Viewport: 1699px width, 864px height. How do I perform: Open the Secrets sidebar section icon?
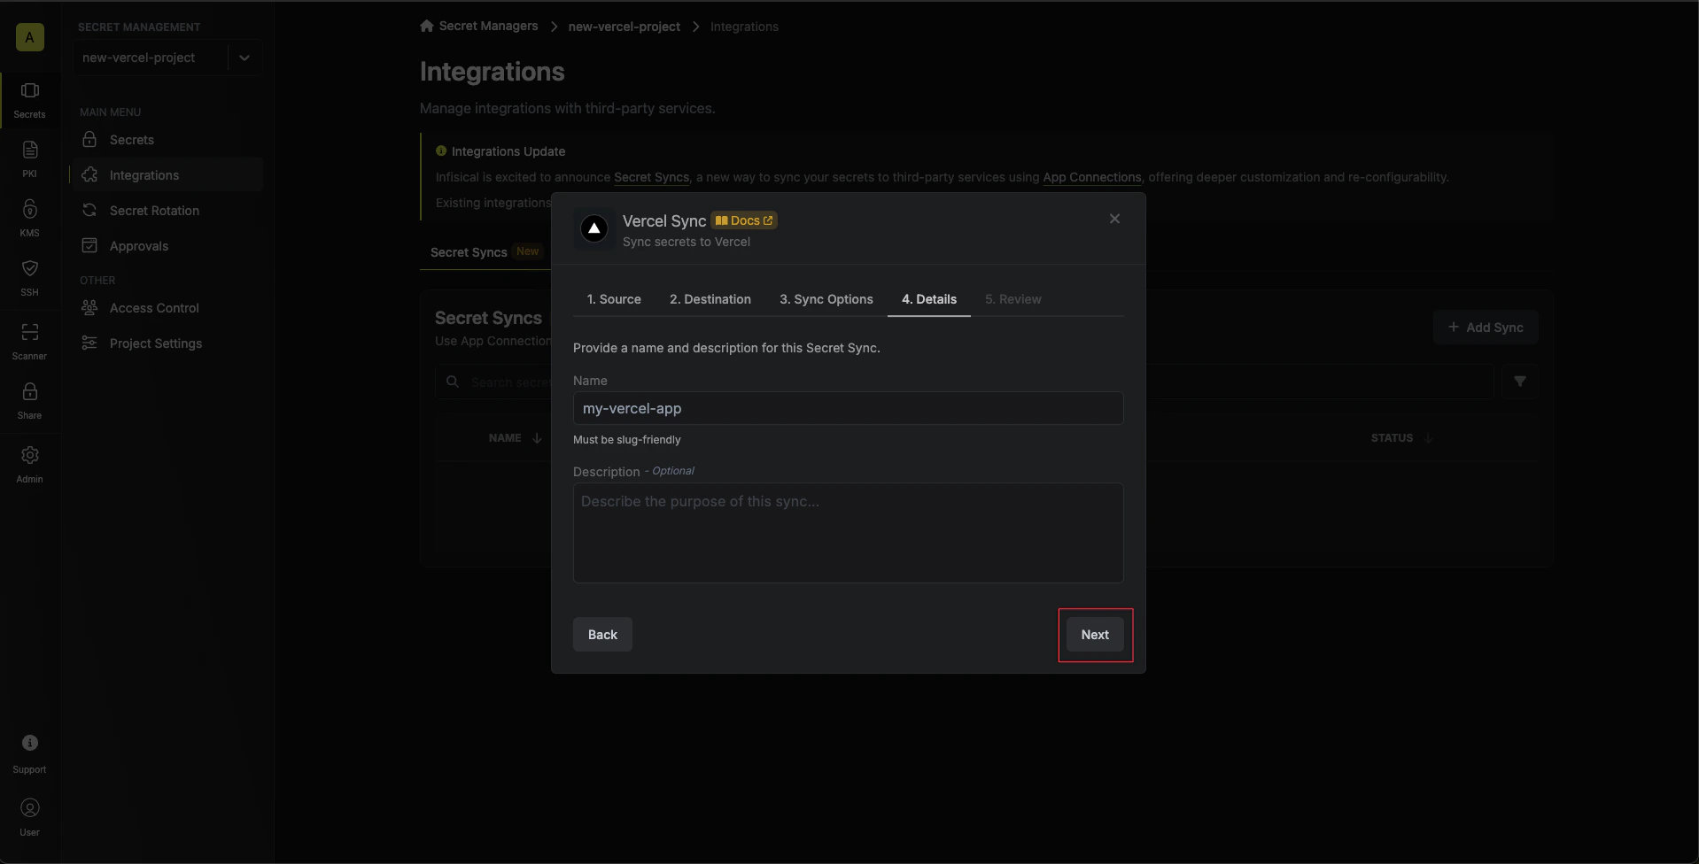[29, 90]
